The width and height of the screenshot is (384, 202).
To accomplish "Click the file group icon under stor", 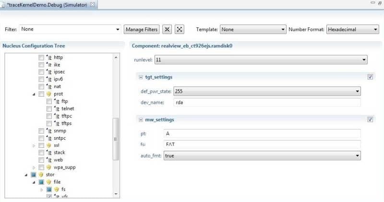I will 48,182.
